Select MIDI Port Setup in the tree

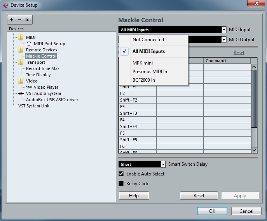49,44
